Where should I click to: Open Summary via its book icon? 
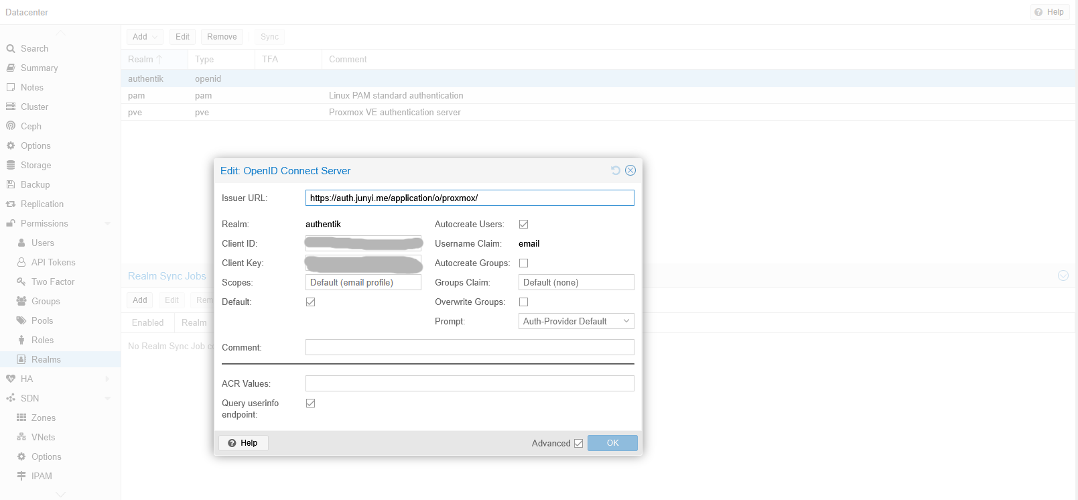pos(11,68)
